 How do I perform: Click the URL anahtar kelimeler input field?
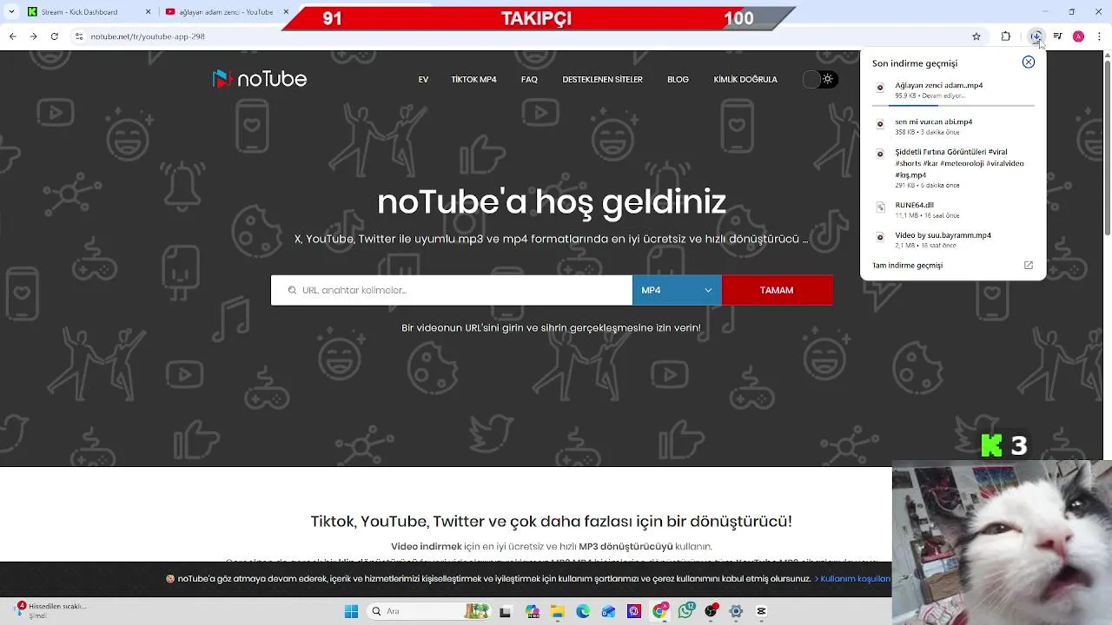coord(452,290)
